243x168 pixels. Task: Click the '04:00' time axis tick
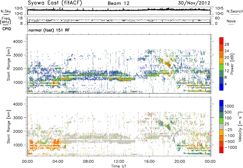(58, 162)
